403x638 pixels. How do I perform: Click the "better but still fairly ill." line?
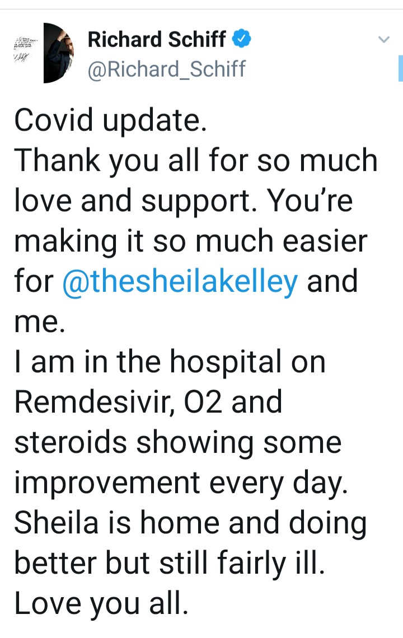coord(169,564)
